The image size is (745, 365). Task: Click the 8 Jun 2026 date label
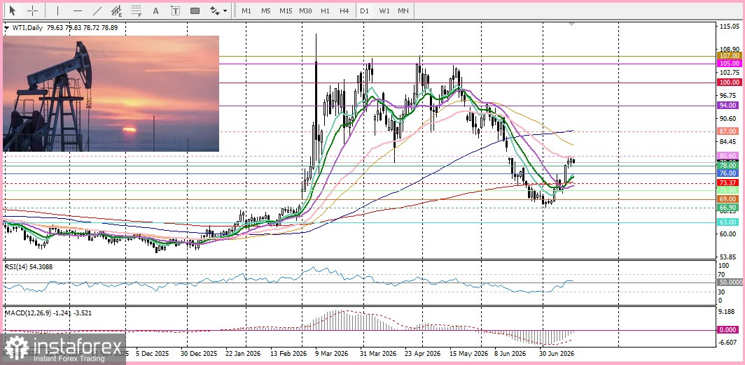510,354
